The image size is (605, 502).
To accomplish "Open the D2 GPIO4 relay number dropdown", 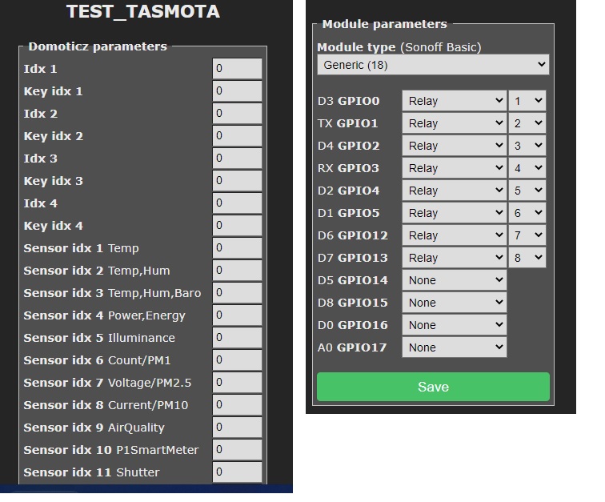I will tap(527, 191).
